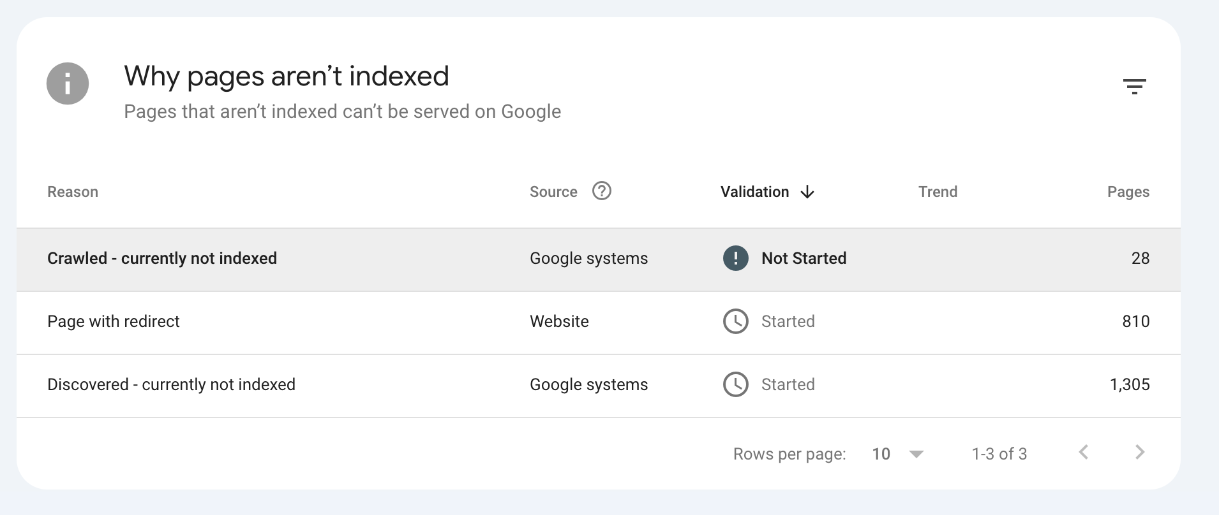Open Crawled - currently not indexed row

coord(162,258)
